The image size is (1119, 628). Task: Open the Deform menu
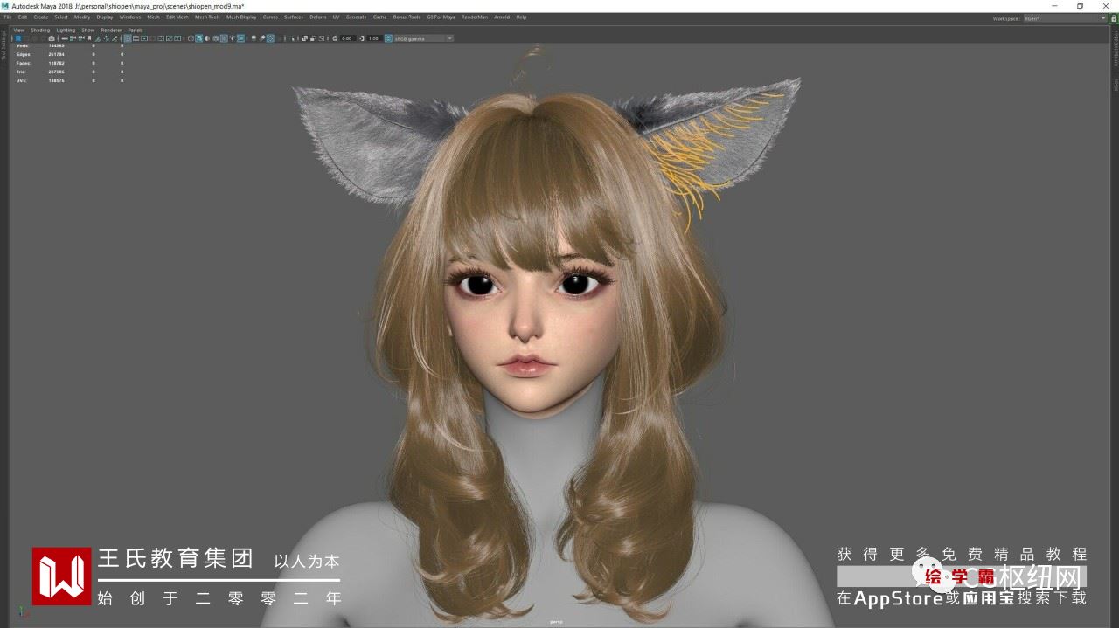click(x=317, y=17)
